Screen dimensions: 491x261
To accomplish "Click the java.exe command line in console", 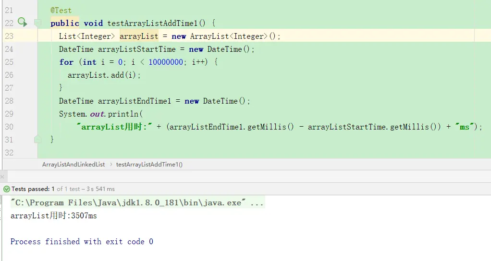I will pyautogui.click(x=137, y=203).
